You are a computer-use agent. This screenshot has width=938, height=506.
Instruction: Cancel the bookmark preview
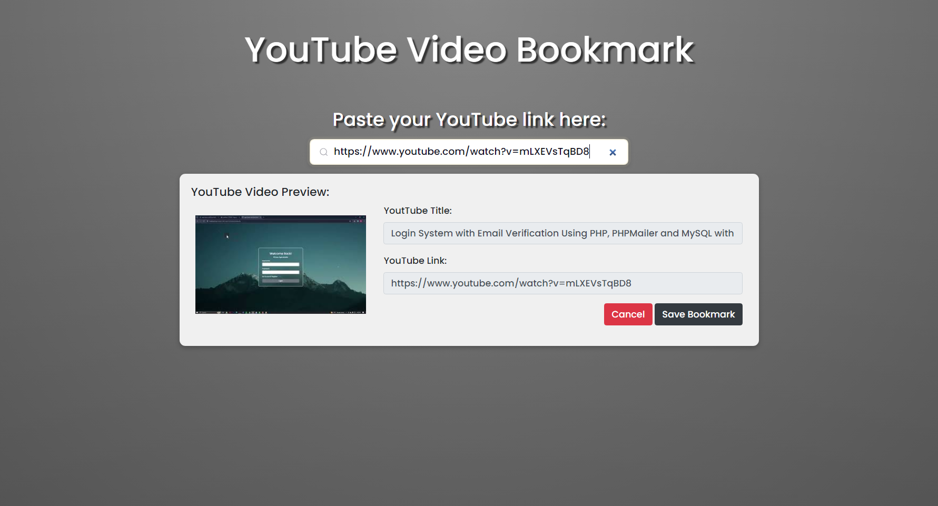click(628, 314)
